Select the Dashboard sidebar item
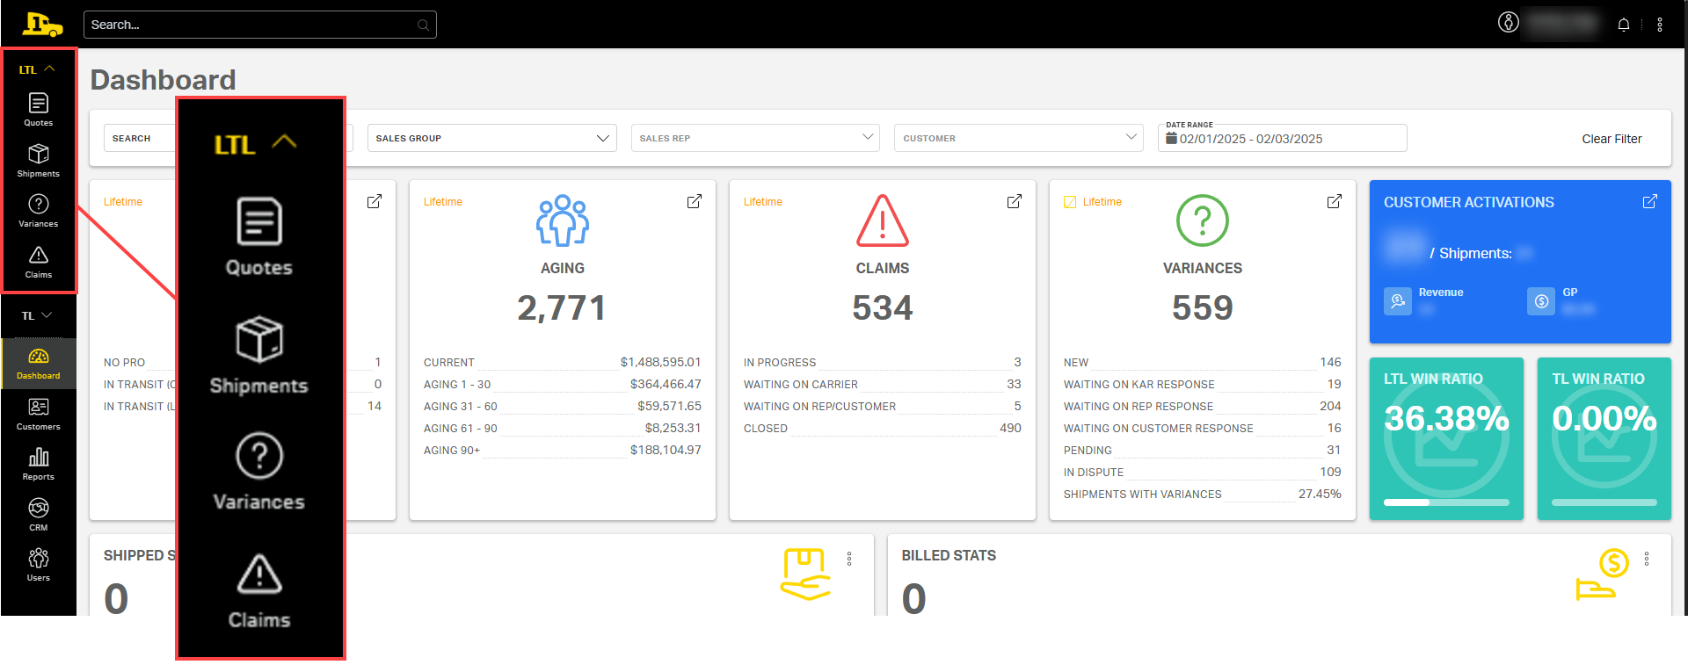Screen dimensions: 1688x672 [x=38, y=363]
